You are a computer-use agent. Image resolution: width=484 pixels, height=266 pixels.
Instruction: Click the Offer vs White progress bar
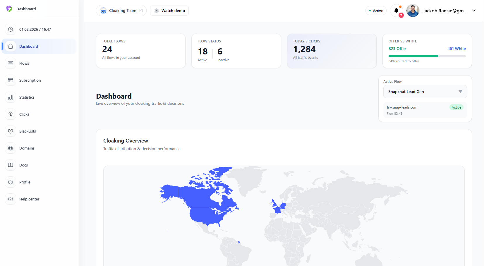[427, 56]
